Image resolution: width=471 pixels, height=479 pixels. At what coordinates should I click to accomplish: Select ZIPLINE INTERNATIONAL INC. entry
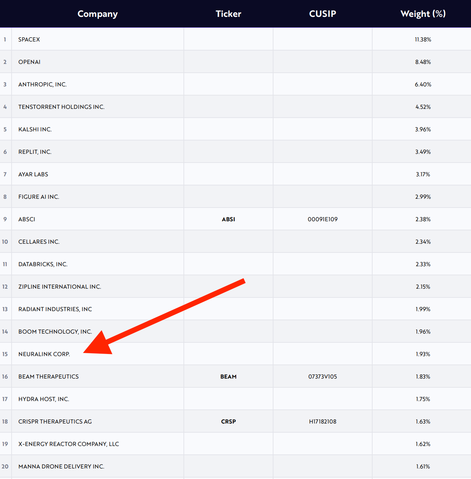(x=60, y=287)
